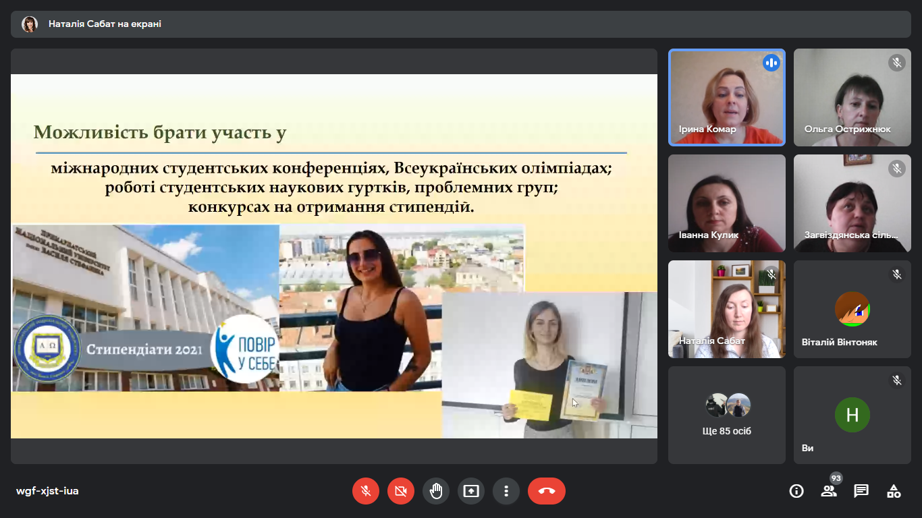Screen dimensions: 922x518
Task: Open meeting details info icon
Action: (x=796, y=491)
